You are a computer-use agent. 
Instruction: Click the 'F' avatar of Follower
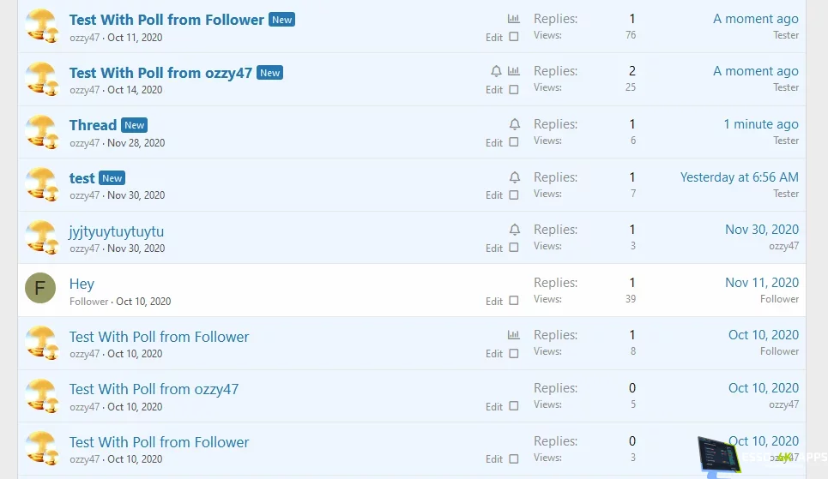(40, 289)
